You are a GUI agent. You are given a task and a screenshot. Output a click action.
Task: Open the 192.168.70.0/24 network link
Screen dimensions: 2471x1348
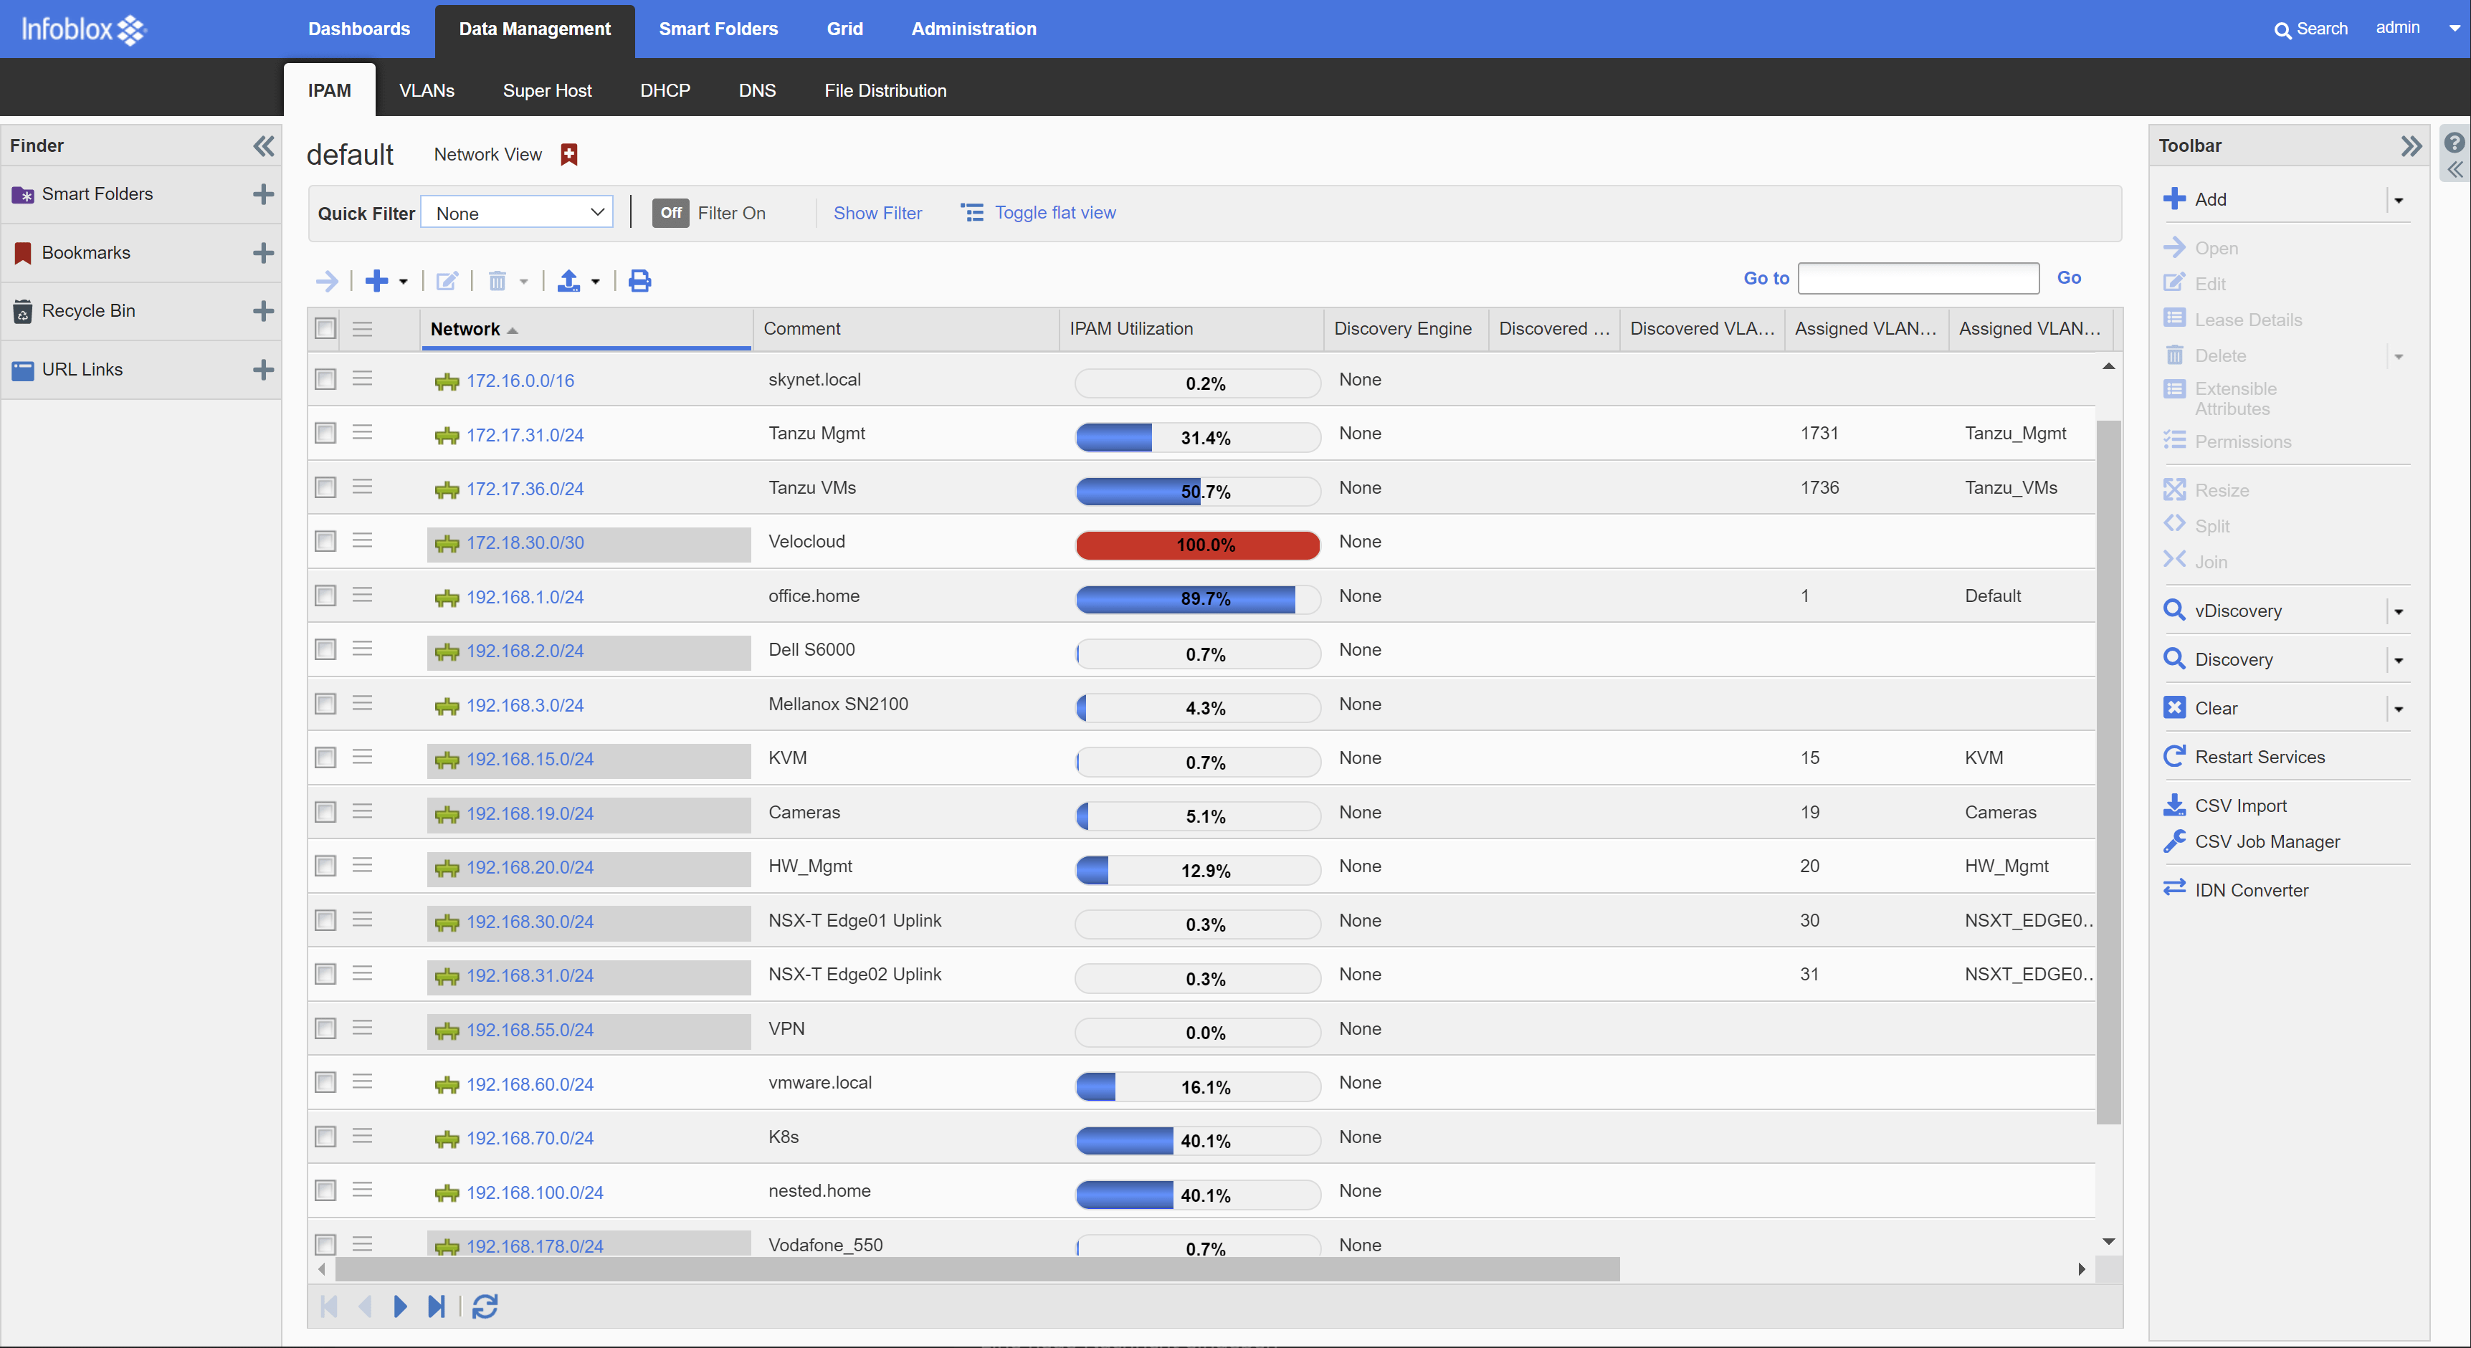click(530, 1138)
